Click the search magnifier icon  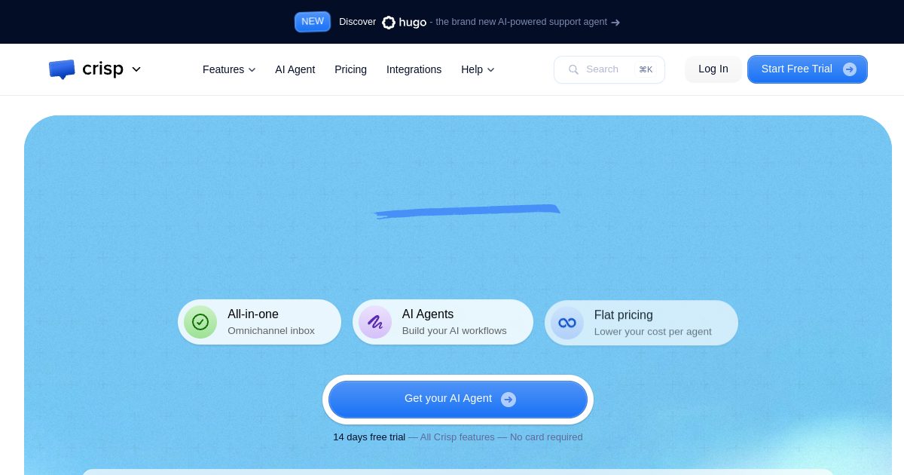point(573,69)
